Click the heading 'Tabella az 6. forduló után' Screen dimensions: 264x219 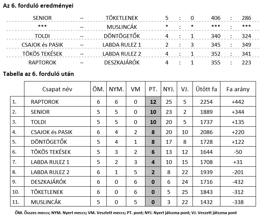[38, 74]
